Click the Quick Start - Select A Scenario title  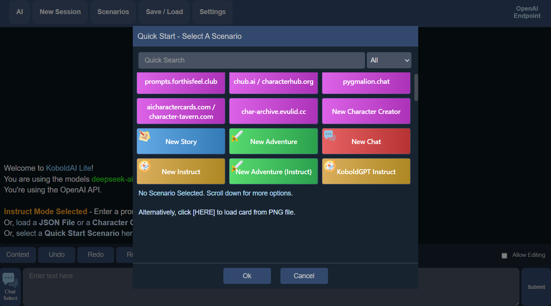[x=190, y=37]
